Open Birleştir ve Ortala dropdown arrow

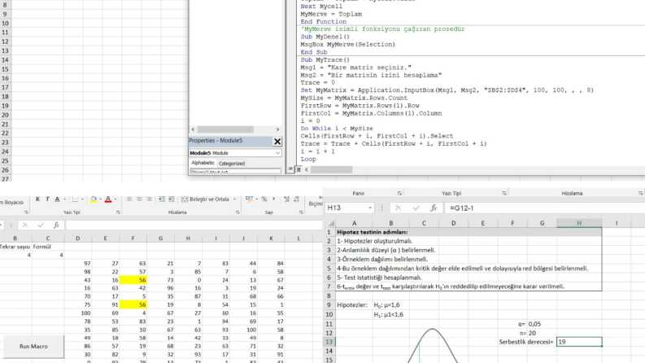click(234, 199)
